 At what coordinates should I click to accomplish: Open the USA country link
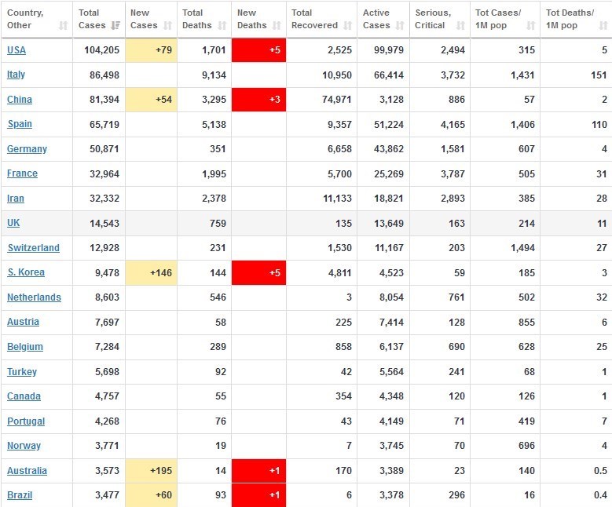point(16,50)
